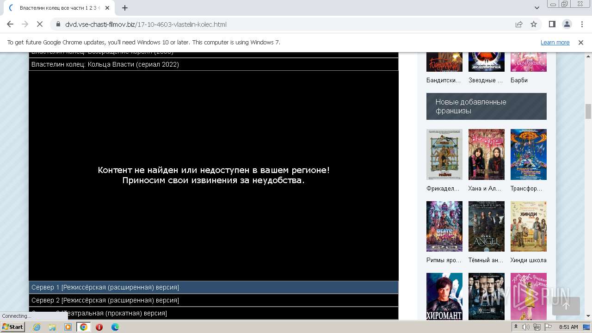Go back to the previous page
This screenshot has width=592, height=333.
[x=10, y=24]
